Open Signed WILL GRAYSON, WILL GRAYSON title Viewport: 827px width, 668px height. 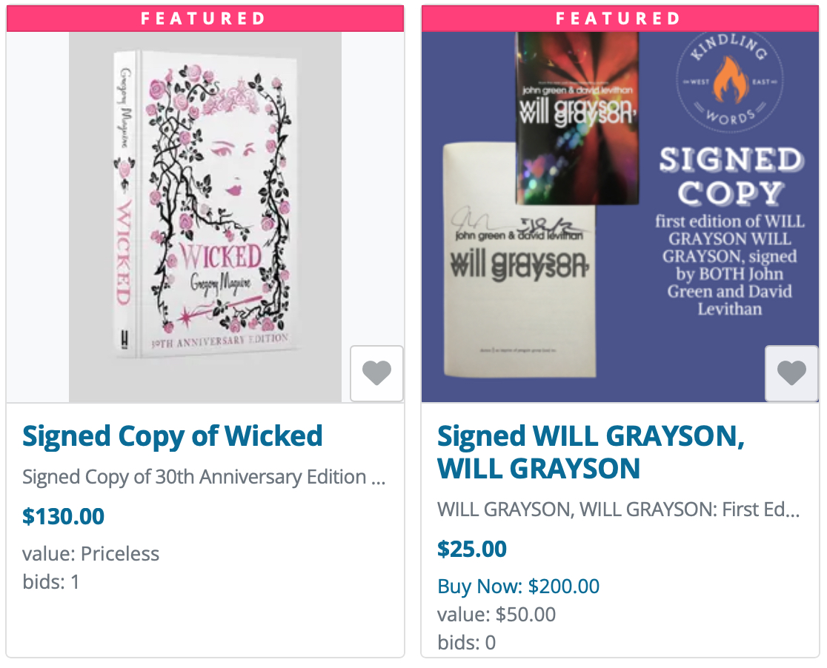(x=591, y=452)
